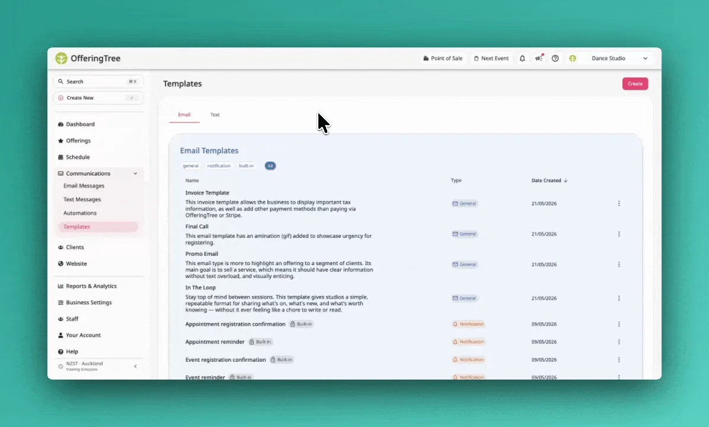The image size is (709, 427).
Task: Open Help in the sidebar
Action: pyautogui.click(x=72, y=352)
